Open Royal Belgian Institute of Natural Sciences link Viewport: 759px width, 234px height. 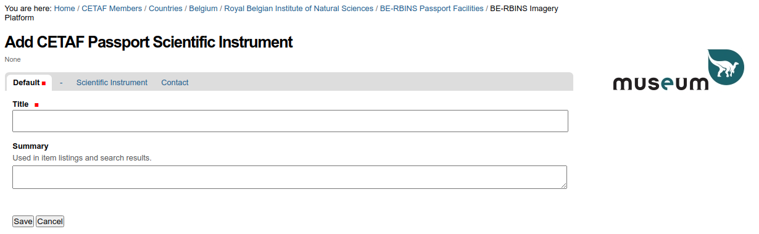[299, 9]
